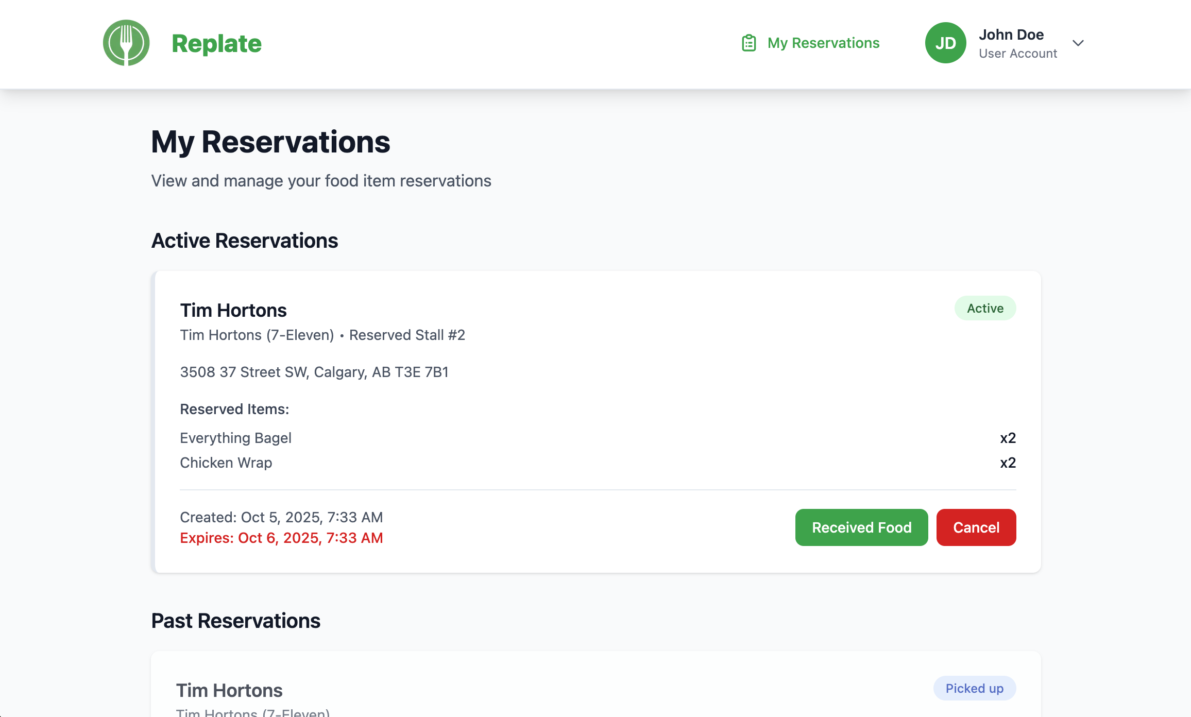Select the active Tim Hortons reservation title
The image size is (1191, 717).
(x=233, y=310)
